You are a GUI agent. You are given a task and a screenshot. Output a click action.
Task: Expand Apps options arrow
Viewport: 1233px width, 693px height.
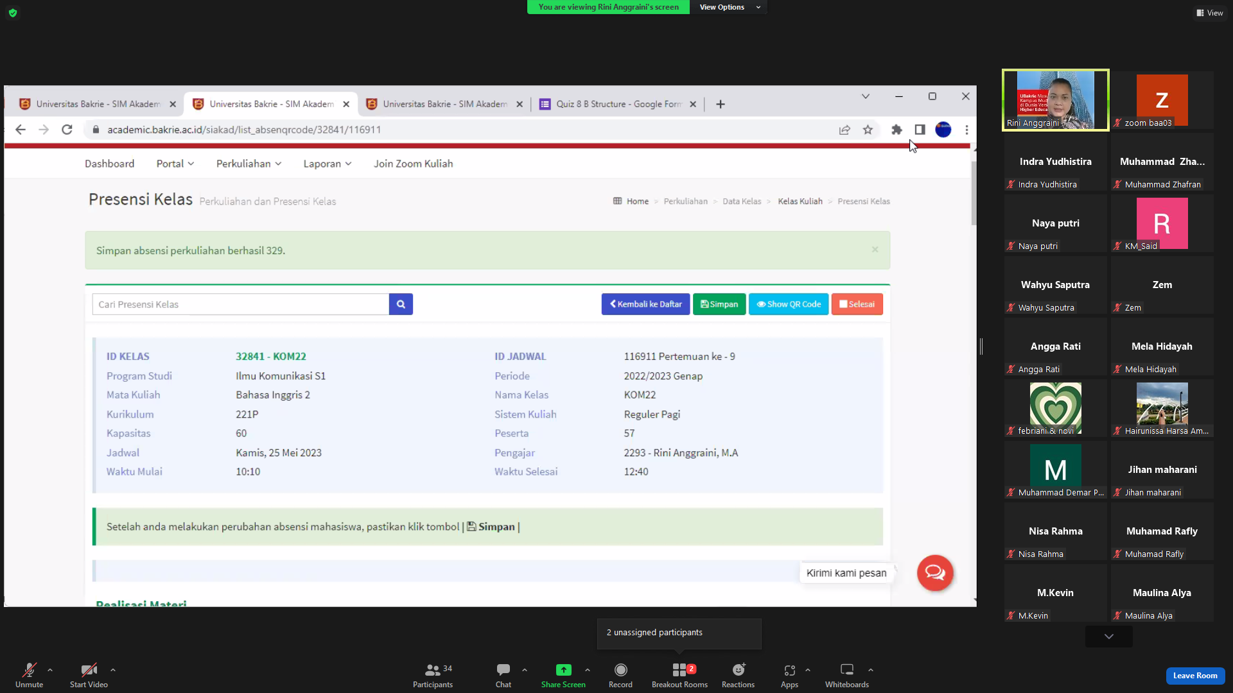pyautogui.click(x=808, y=670)
